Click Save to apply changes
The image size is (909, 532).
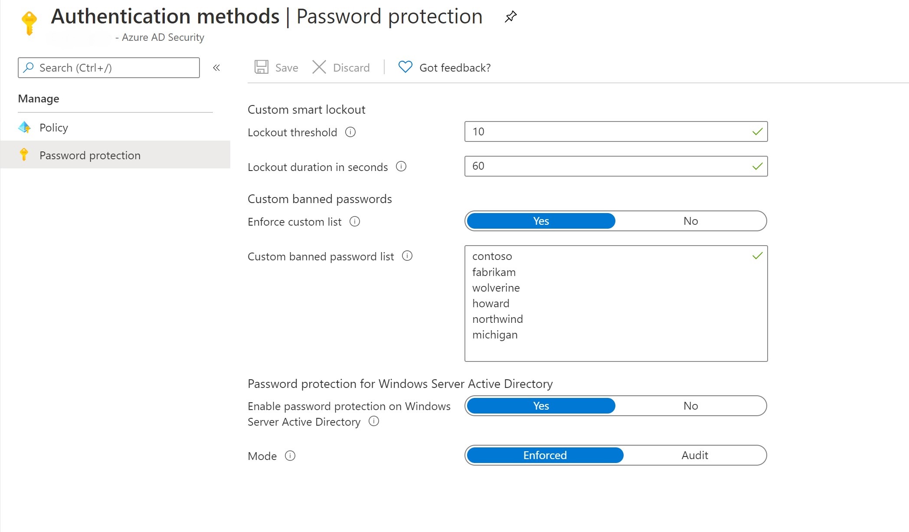tap(277, 68)
